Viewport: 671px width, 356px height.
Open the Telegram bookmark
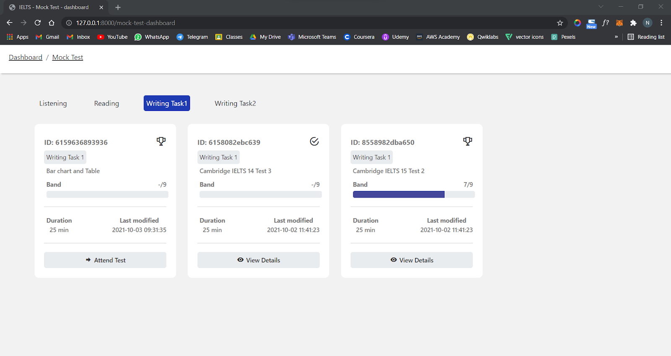[x=192, y=37]
